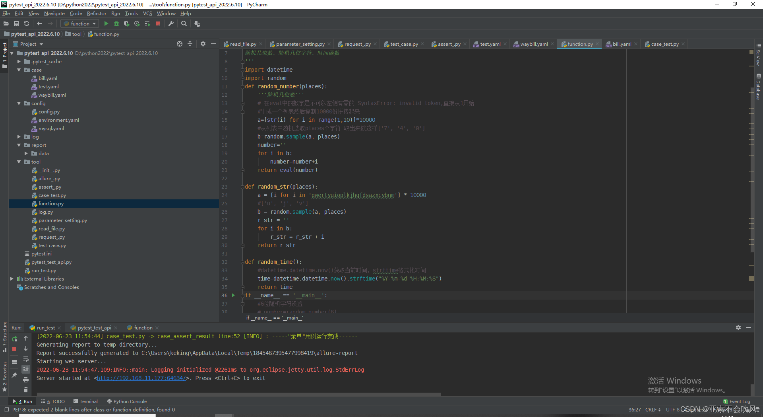Click the Forward navigation arrow
Screen dimensions: 763x417
pyautogui.click(x=50, y=24)
